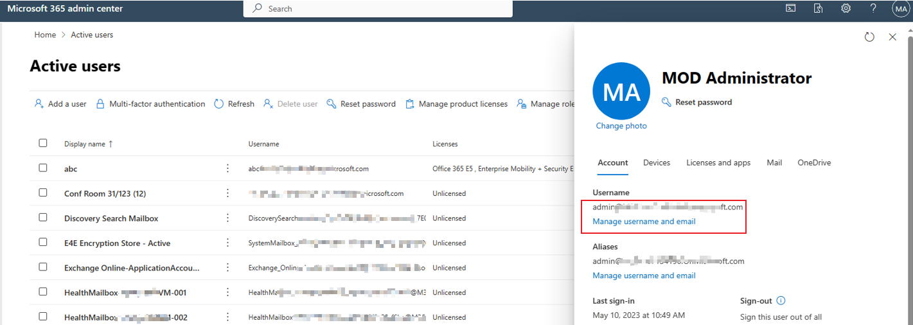The image size is (913, 325).
Task: Open the document download icon in header
Action: click(x=819, y=8)
